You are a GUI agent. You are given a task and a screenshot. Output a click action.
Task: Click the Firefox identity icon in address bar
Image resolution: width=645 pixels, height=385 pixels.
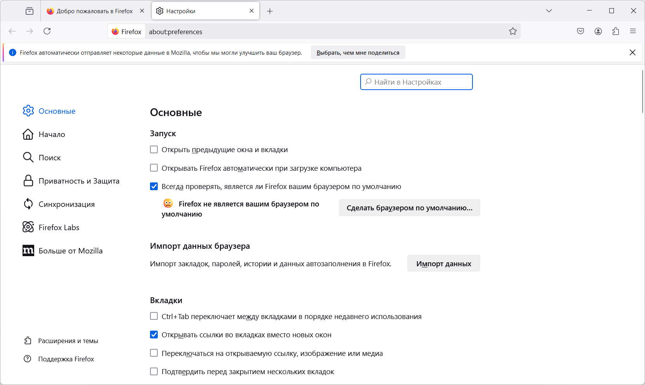pos(126,31)
